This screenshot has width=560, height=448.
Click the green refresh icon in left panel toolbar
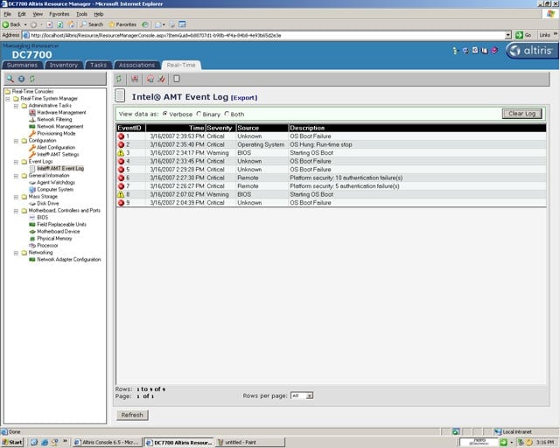[x=32, y=79]
